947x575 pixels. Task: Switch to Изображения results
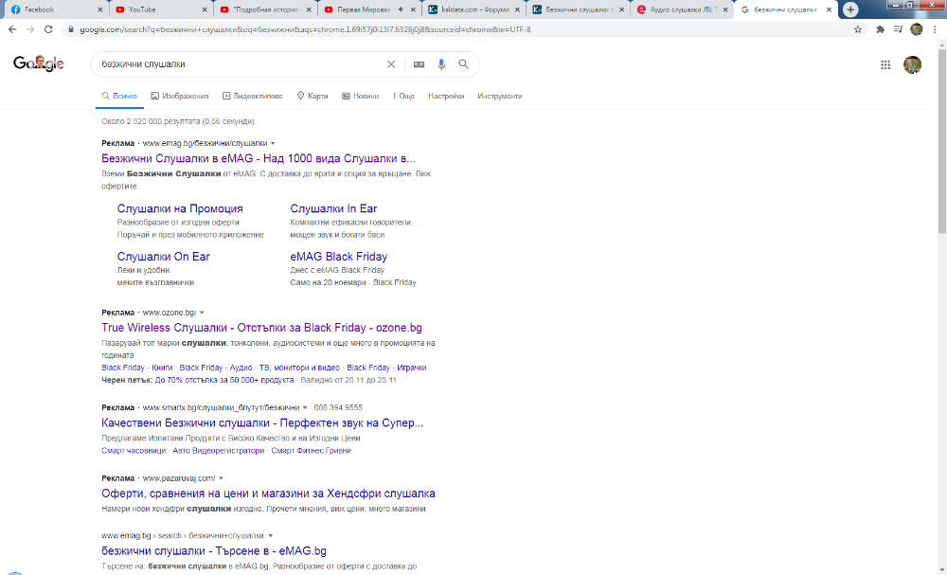point(180,96)
